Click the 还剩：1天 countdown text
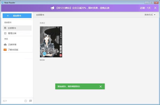Screen dimensions: 160x105 click(x=145, y=8)
